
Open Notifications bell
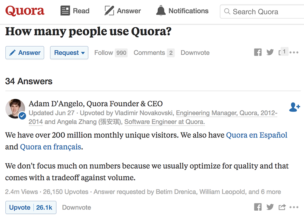[182, 11]
